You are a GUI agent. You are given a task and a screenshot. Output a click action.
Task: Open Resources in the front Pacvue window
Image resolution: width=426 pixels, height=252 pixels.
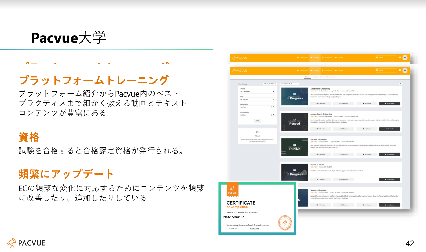click(327, 71)
